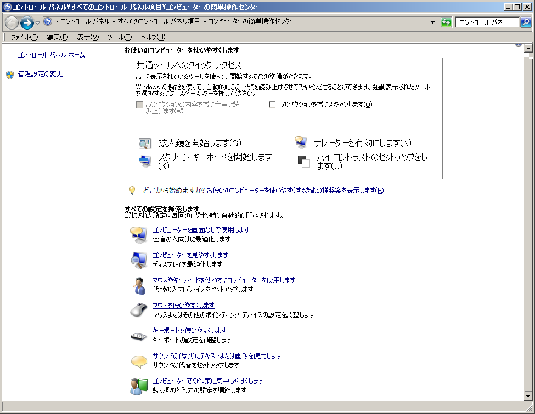Expand the コントロール パネル breadcrumb arrow
Viewport: 535px width, 414px height.
click(x=113, y=22)
